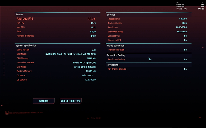The width and height of the screenshot is (206, 128).
Task: Click Exit to Main Menu
Action: coord(71,101)
